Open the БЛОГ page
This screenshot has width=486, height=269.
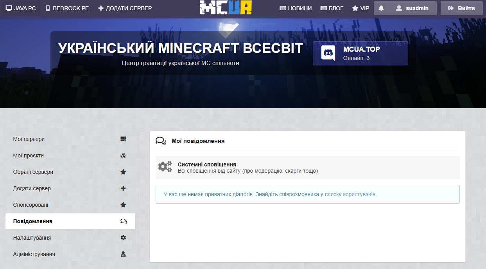click(x=332, y=8)
